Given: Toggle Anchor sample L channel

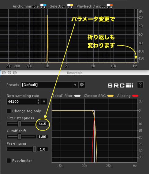Looking at the screenshot, I should tap(42, 6).
